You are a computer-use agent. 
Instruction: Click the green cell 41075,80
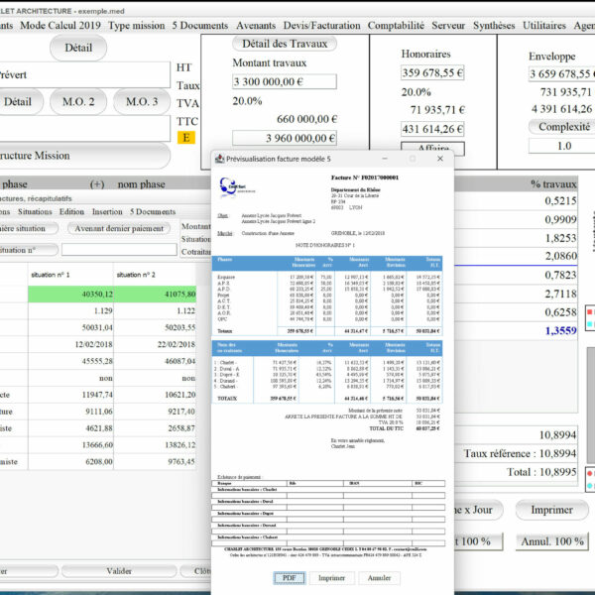coord(156,295)
